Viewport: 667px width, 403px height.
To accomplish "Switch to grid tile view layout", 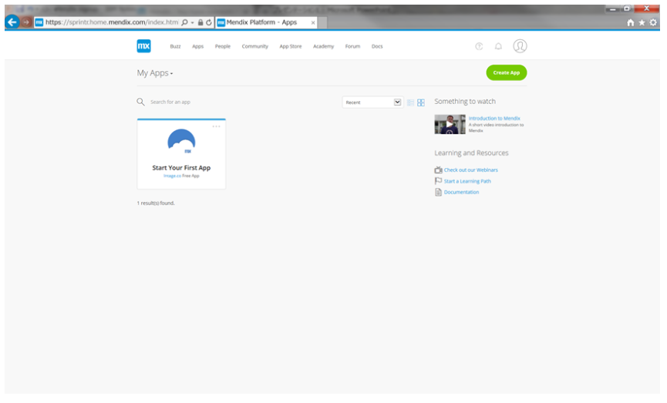I will point(421,102).
